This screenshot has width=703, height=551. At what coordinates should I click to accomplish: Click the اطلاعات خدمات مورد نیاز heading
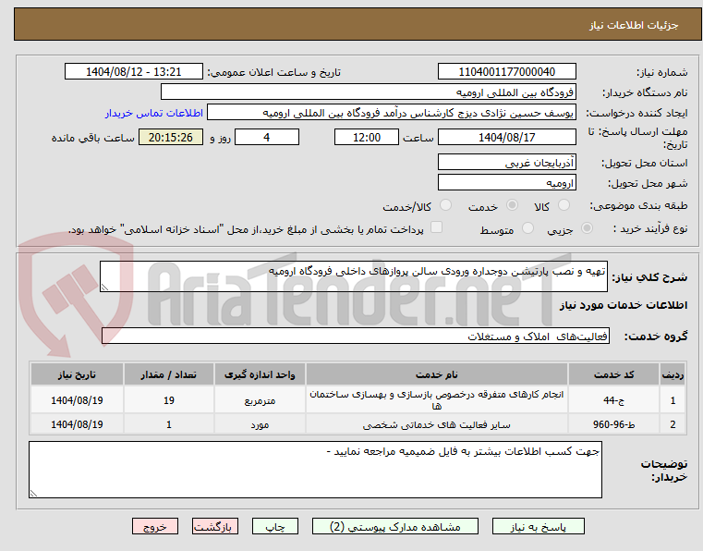click(624, 305)
